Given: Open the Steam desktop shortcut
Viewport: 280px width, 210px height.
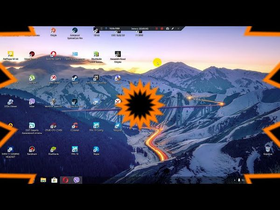Looking at the screenshot, I should pos(75,78).
